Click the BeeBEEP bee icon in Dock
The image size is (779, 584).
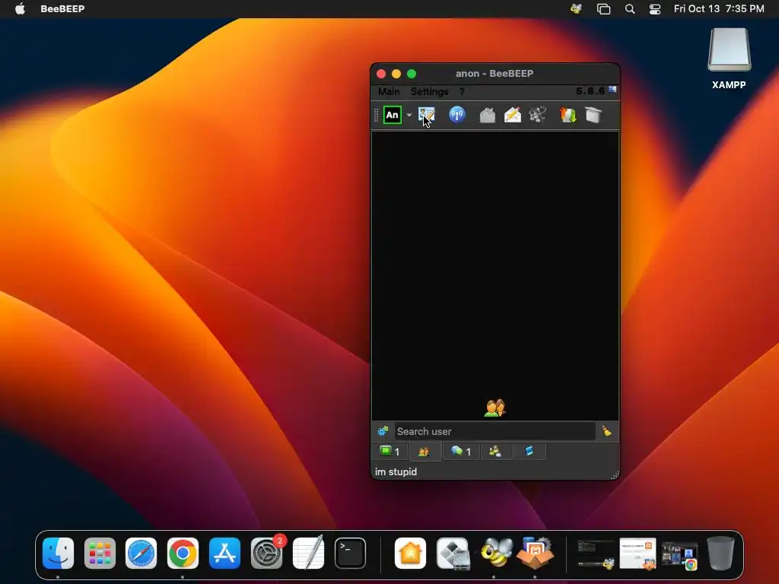(x=496, y=553)
